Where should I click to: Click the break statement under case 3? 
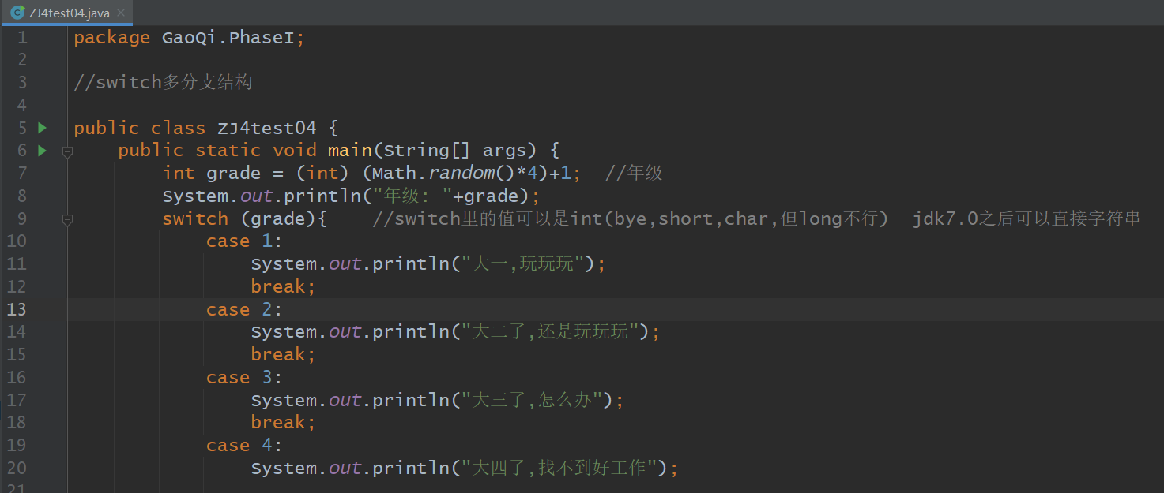tap(283, 422)
